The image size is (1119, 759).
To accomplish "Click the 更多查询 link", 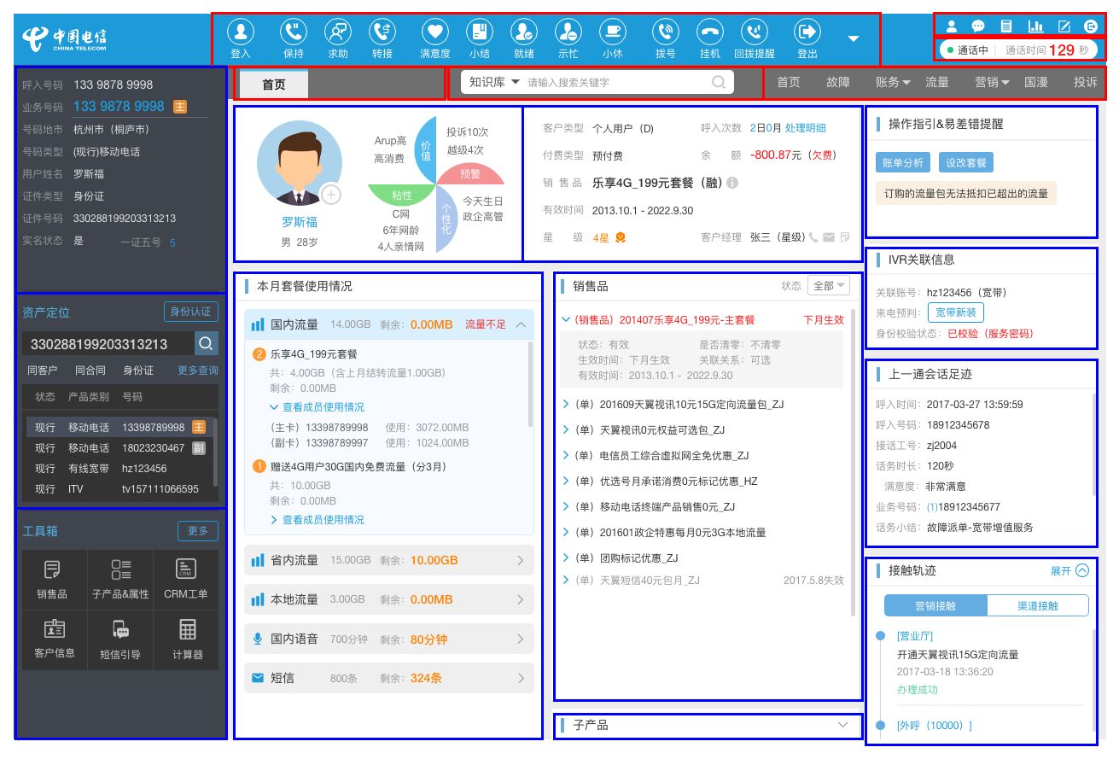I will pos(198,371).
